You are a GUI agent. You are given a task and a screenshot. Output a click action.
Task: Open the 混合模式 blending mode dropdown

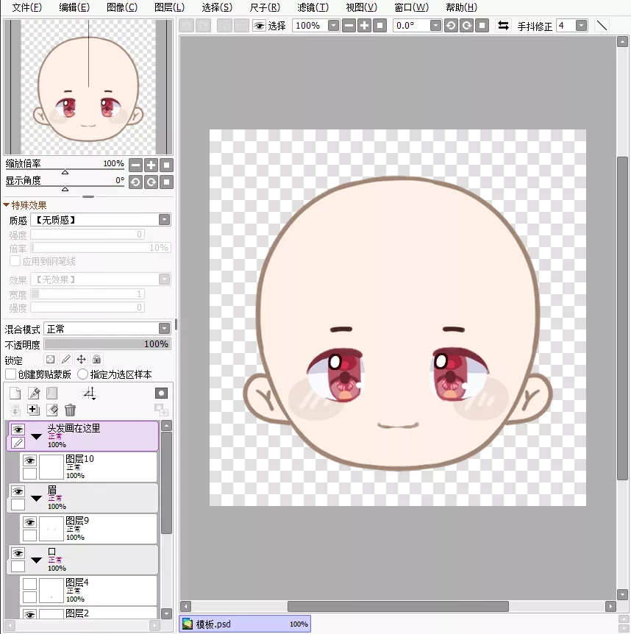click(107, 329)
